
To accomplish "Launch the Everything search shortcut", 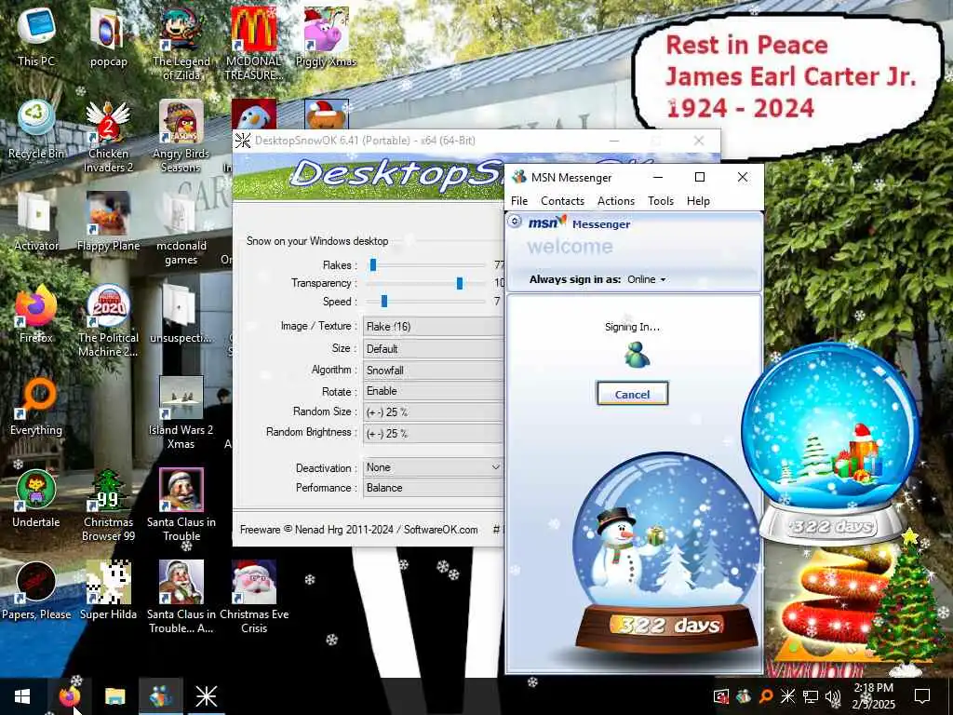I will tap(36, 405).
